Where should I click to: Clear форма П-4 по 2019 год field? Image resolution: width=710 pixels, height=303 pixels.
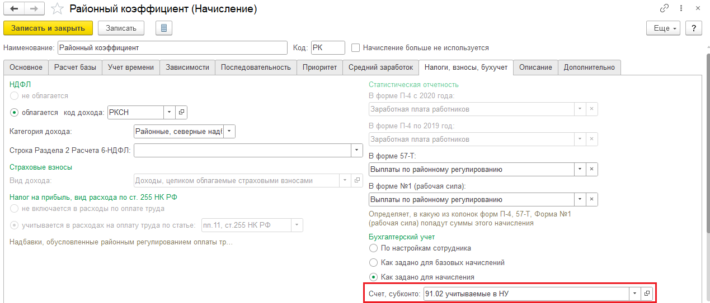pos(592,139)
